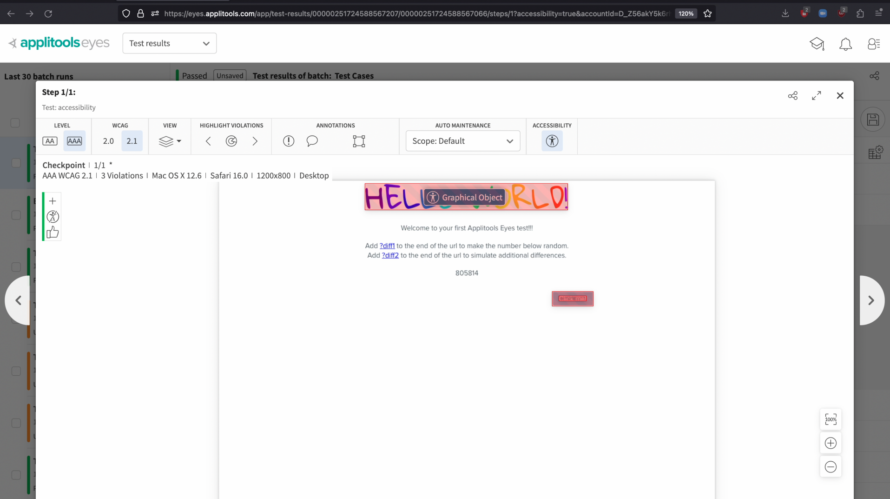
Task: Open the browser hamburger menu
Action: pyautogui.click(x=878, y=13)
